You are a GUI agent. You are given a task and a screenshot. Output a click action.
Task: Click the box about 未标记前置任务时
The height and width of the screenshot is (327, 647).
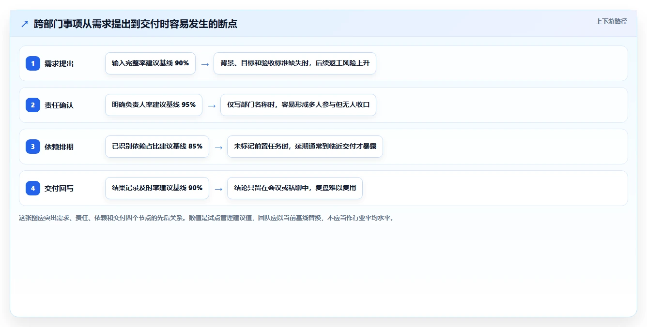point(305,147)
